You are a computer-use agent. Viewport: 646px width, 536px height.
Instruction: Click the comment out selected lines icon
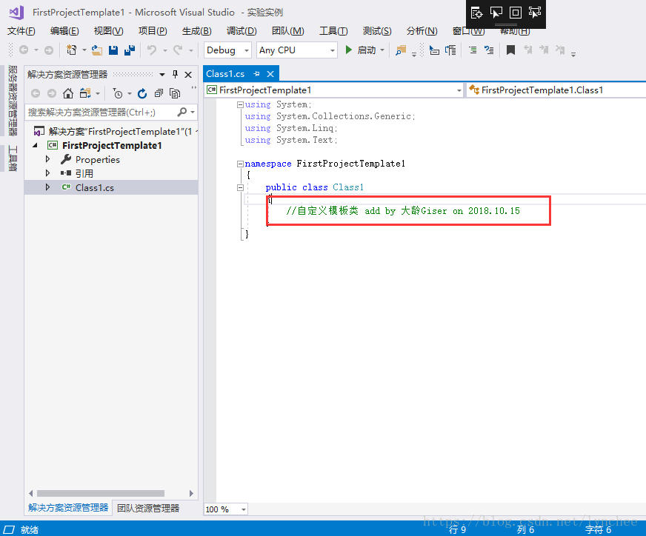pyautogui.click(x=473, y=50)
